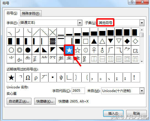Choose the female Venus symbol
This screenshot has height=121, width=150.
pos(94,50)
